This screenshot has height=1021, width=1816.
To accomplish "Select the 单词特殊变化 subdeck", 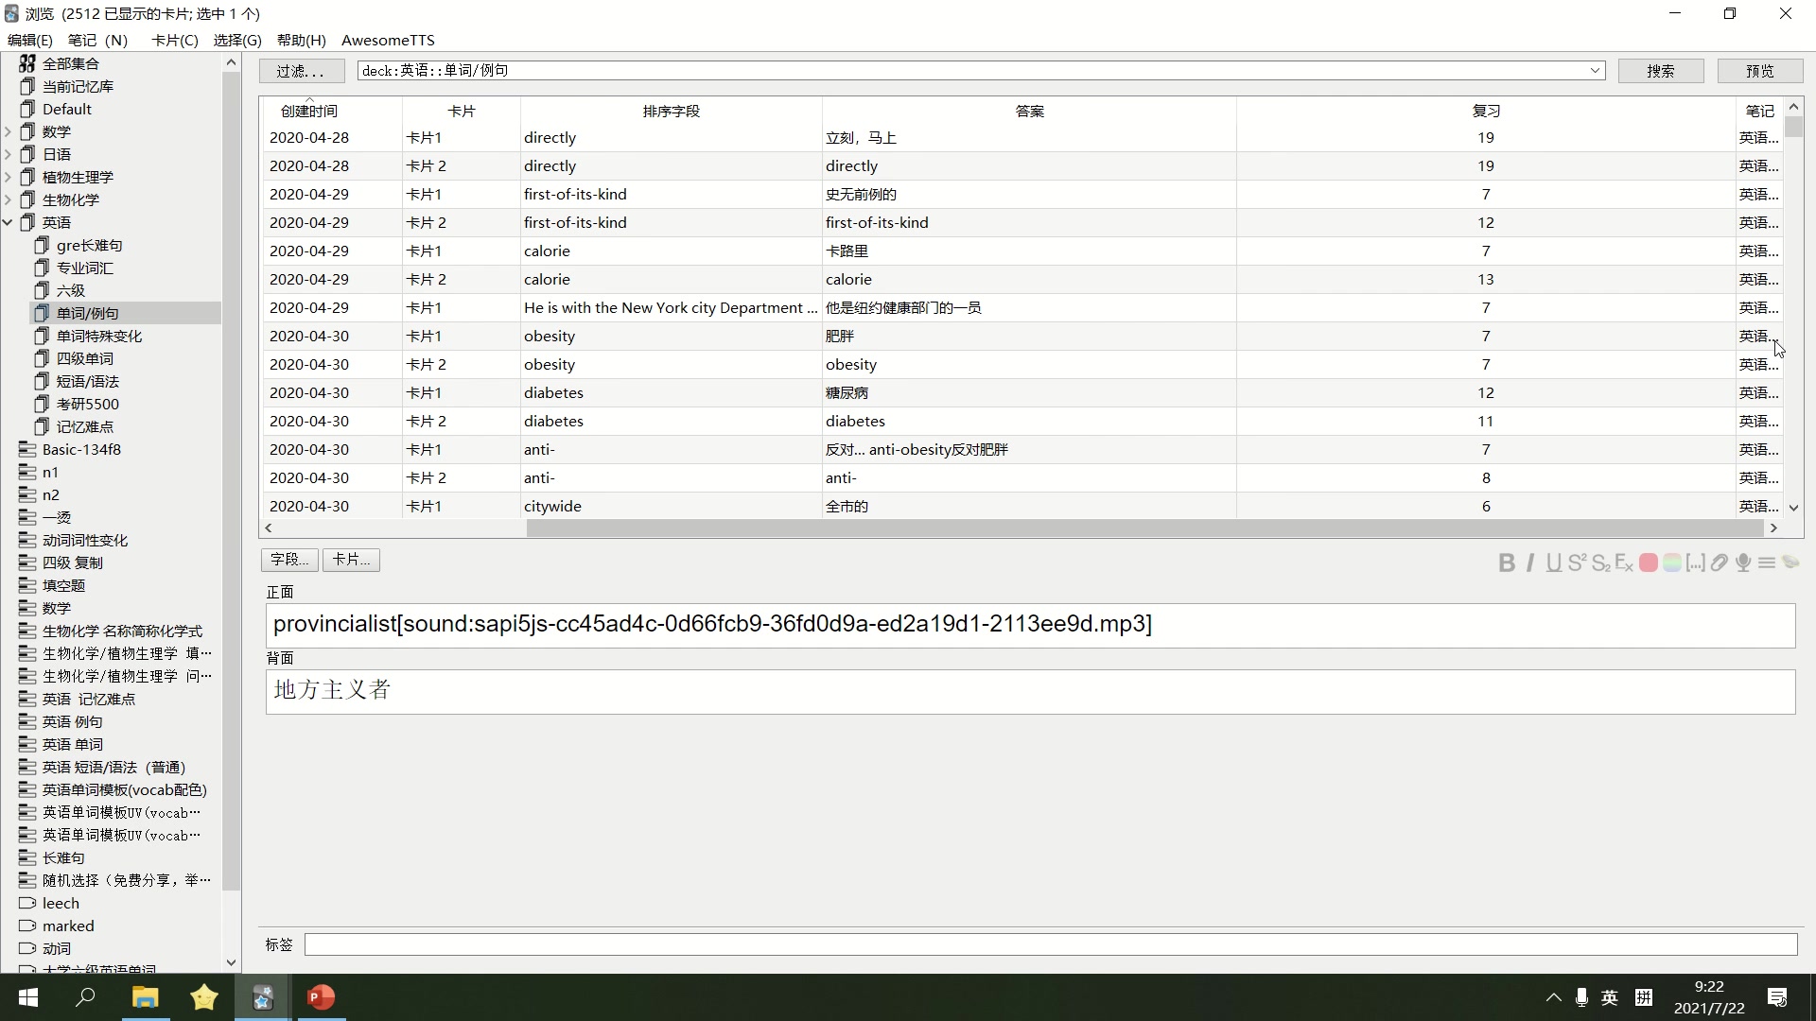I will (x=98, y=336).
